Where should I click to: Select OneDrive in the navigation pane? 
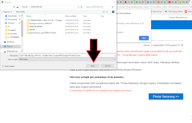click(x=9, y=42)
